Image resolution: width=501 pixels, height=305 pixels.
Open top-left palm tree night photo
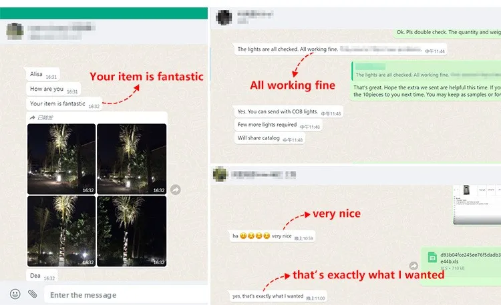[x=61, y=159]
